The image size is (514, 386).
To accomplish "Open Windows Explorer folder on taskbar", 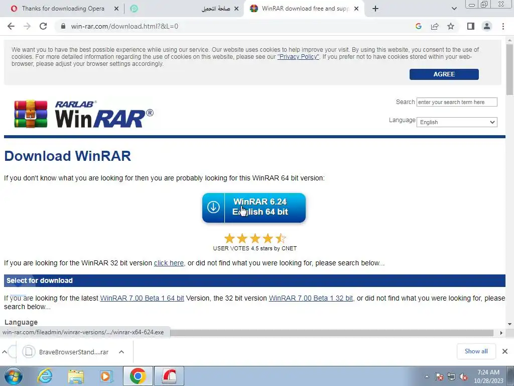I will (x=76, y=376).
